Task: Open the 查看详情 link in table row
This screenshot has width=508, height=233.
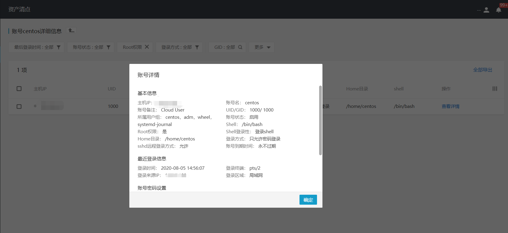Action: coord(450,106)
